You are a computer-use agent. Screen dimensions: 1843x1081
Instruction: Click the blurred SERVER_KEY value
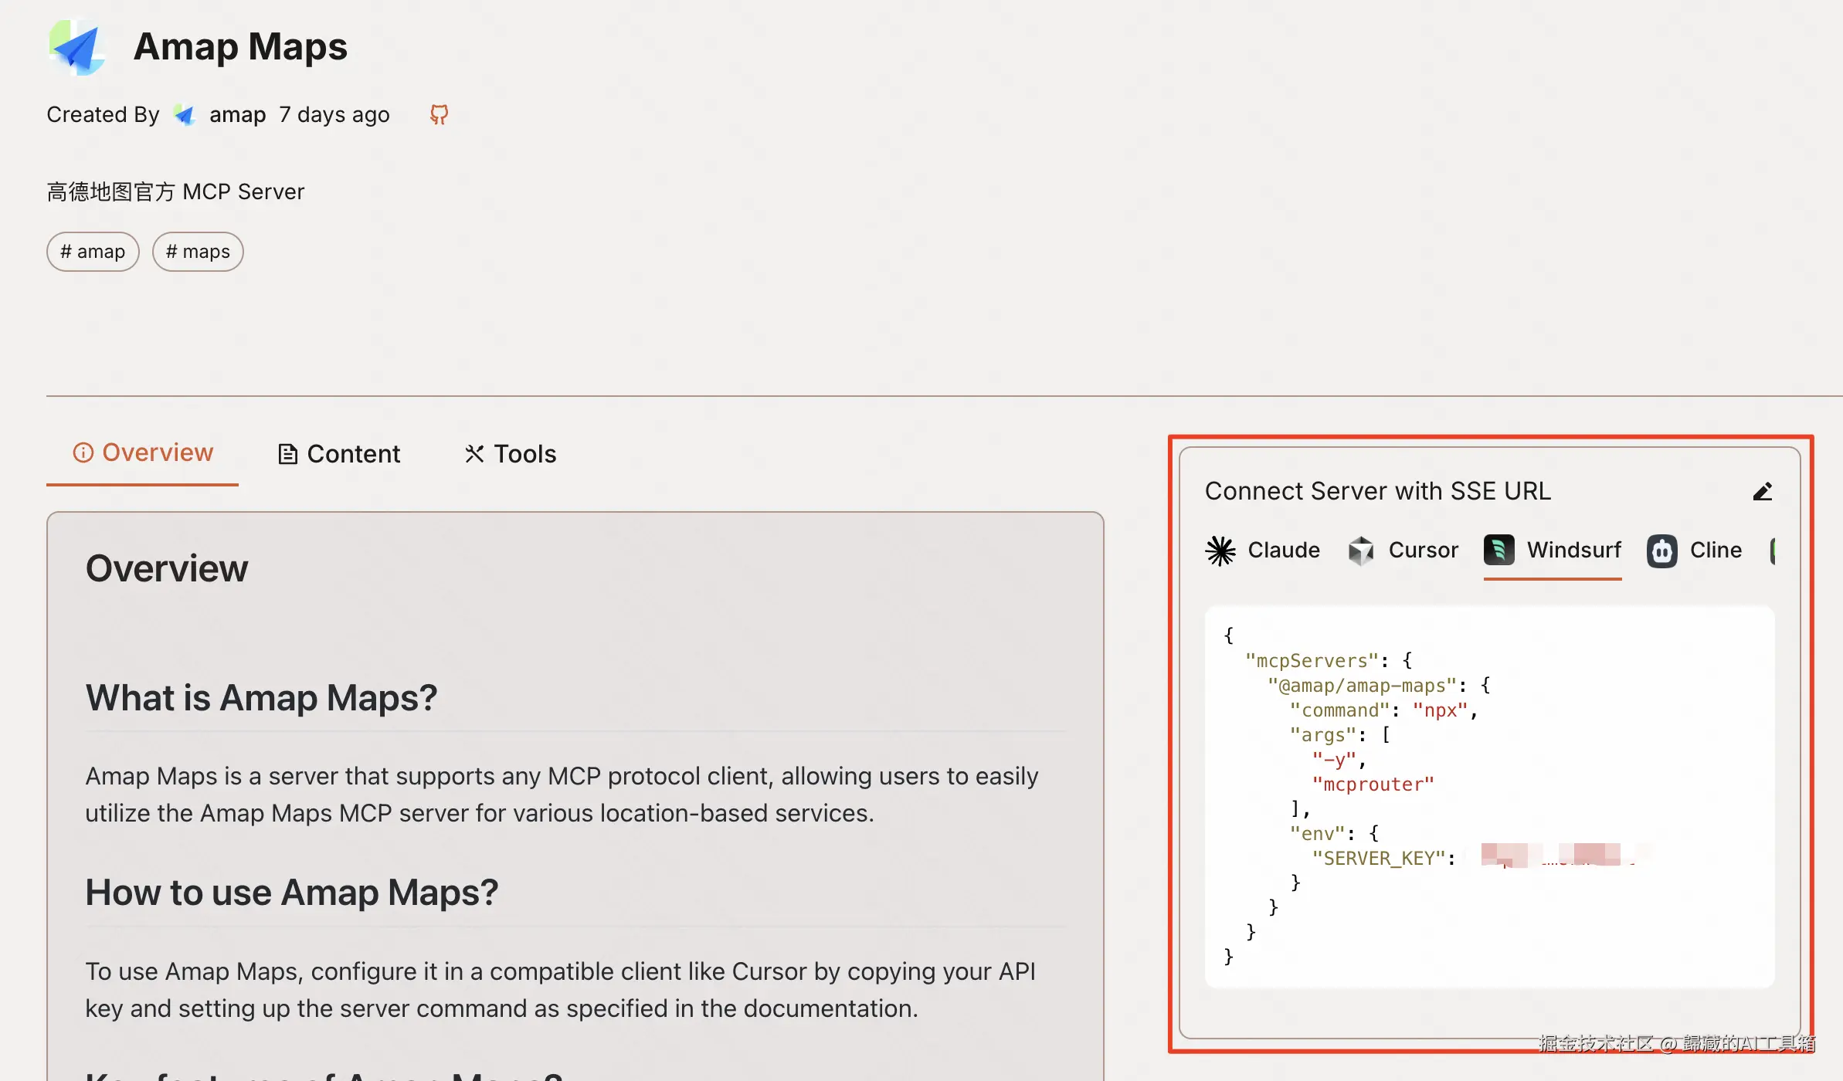[1556, 856]
